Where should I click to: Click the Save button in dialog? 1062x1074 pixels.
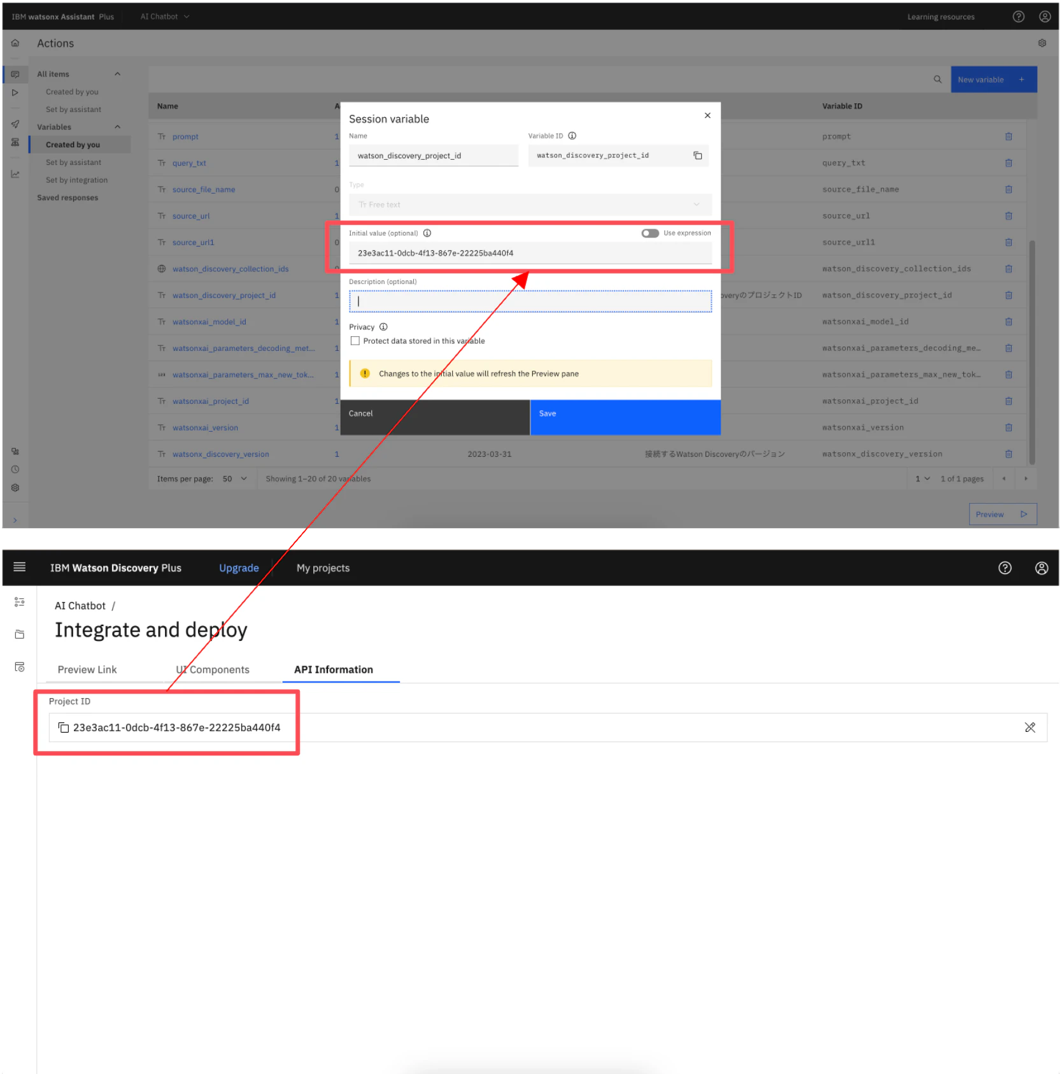(625, 417)
